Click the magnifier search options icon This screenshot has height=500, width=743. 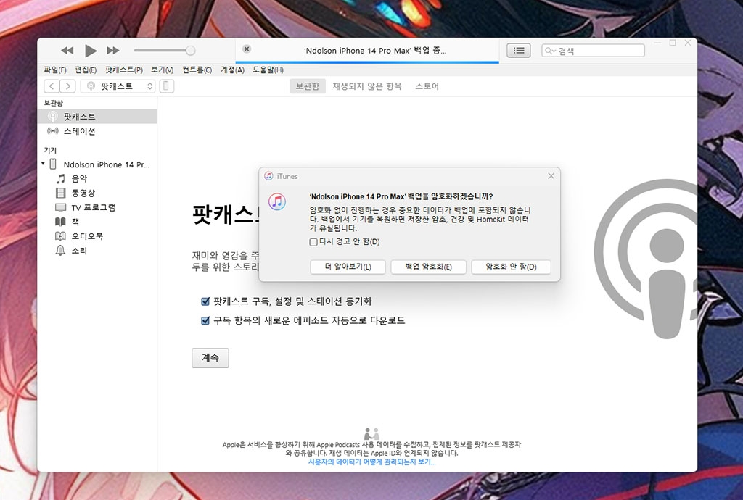550,51
